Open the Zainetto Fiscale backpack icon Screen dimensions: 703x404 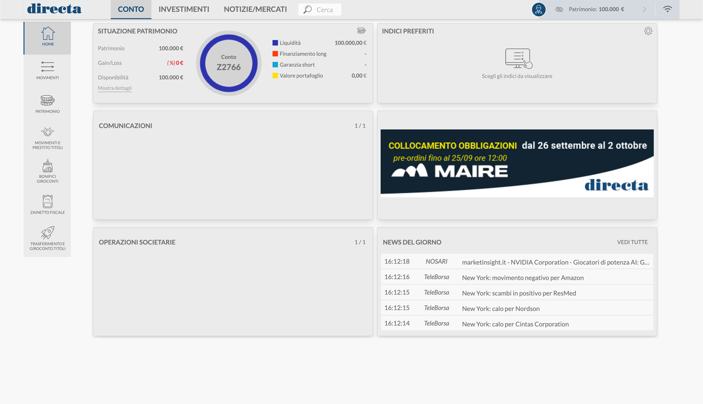tap(47, 201)
